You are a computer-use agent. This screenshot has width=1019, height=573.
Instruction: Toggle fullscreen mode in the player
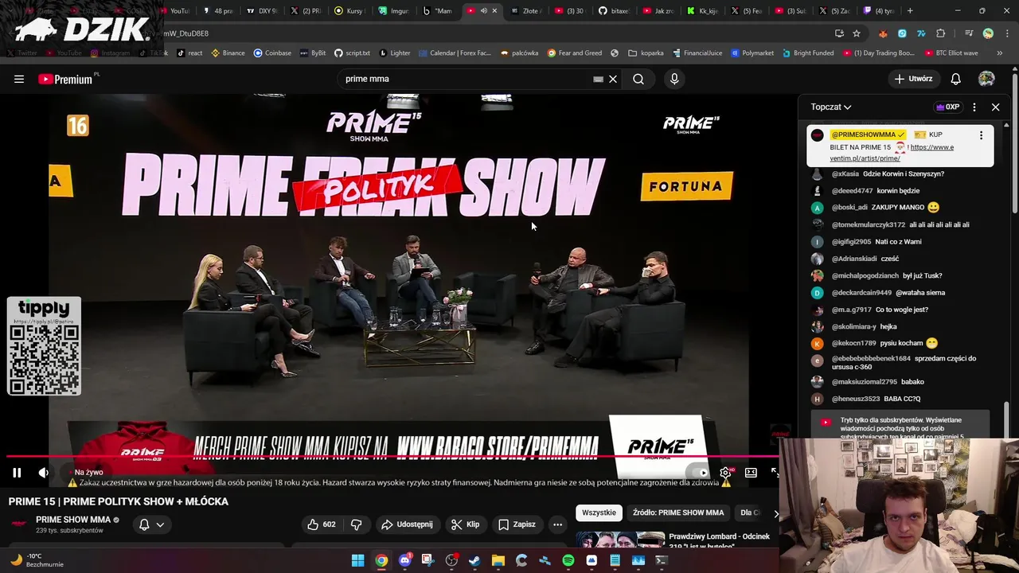coord(775,473)
